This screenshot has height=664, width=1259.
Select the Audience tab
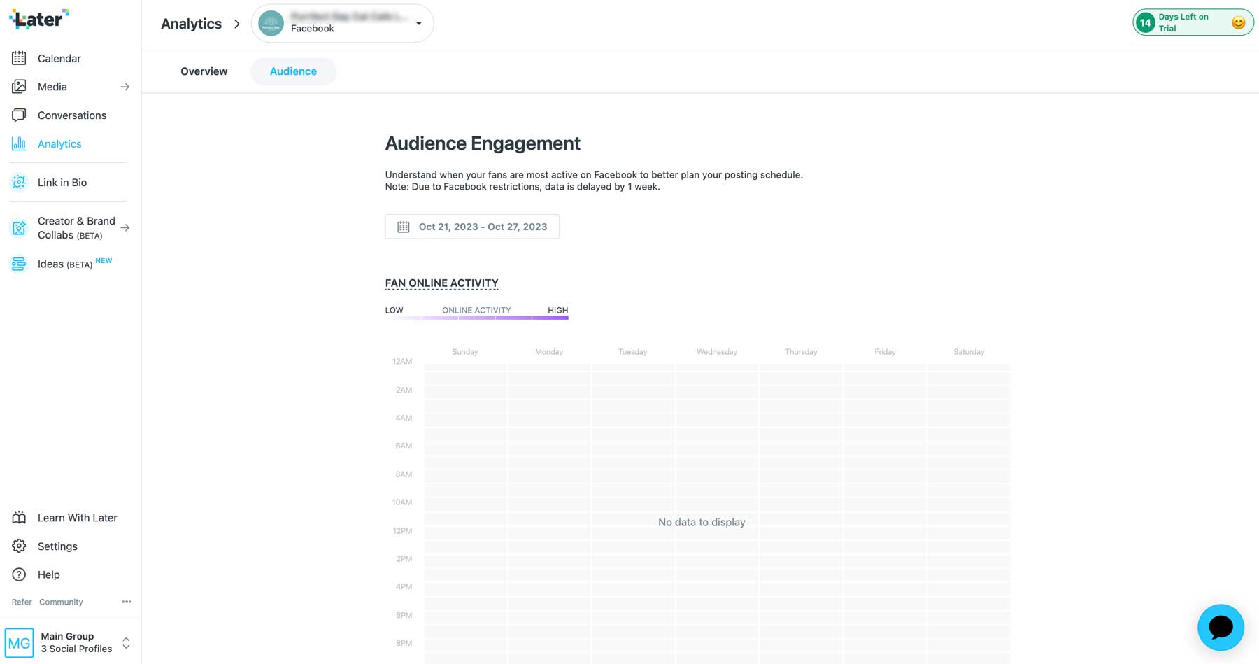[x=293, y=71]
